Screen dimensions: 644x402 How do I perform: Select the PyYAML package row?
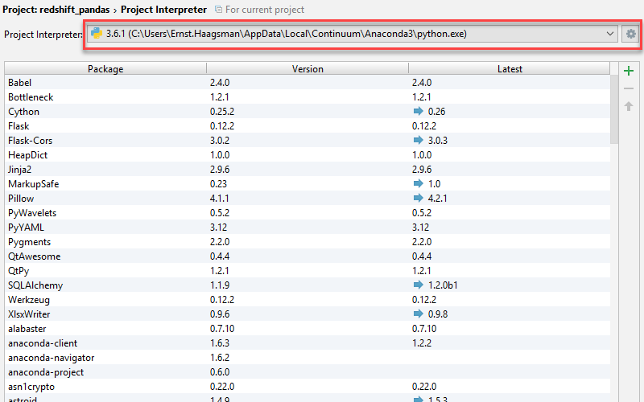click(x=308, y=227)
